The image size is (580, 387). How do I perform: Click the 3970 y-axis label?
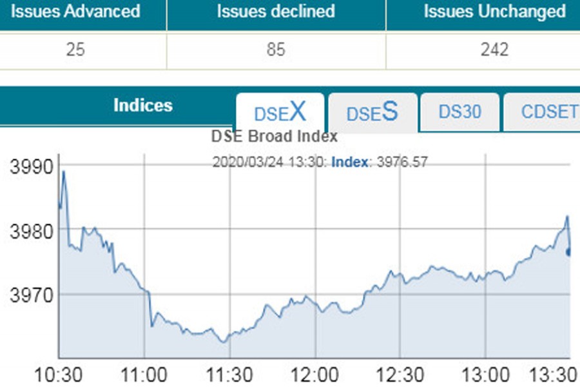(31, 297)
